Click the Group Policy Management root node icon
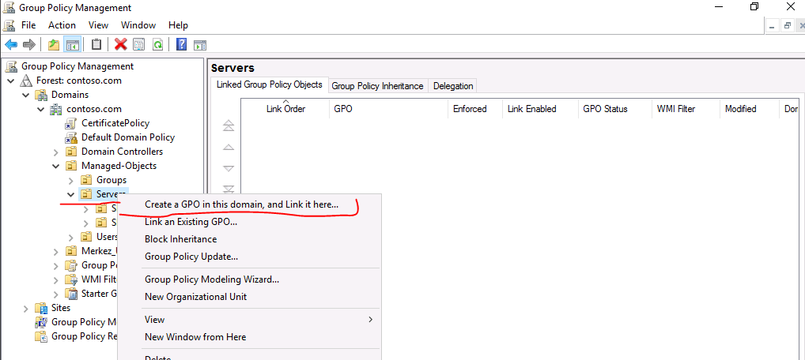 (11, 66)
